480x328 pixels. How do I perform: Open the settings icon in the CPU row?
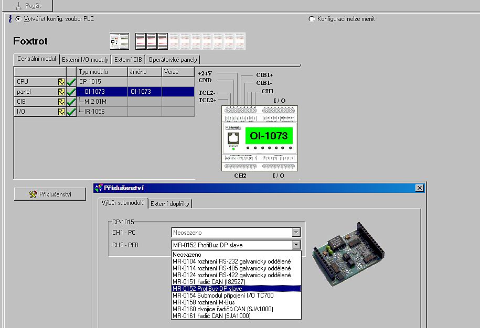[x=61, y=82]
